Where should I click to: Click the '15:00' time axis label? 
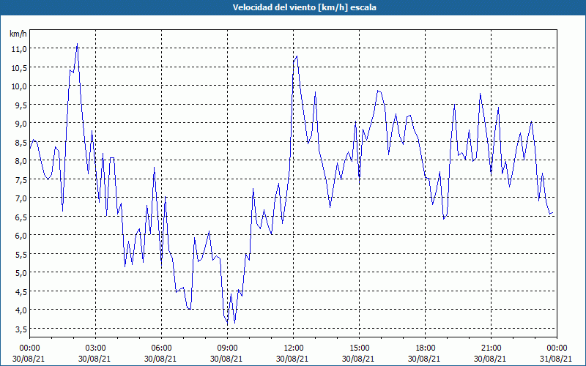359,348
